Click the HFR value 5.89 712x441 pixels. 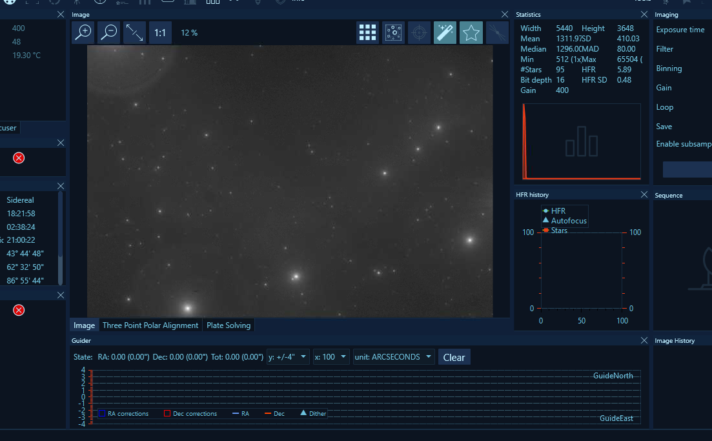point(624,70)
